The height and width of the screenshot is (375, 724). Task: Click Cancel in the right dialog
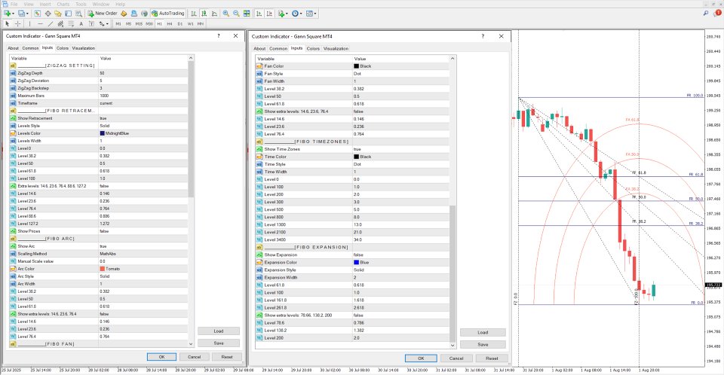456,358
